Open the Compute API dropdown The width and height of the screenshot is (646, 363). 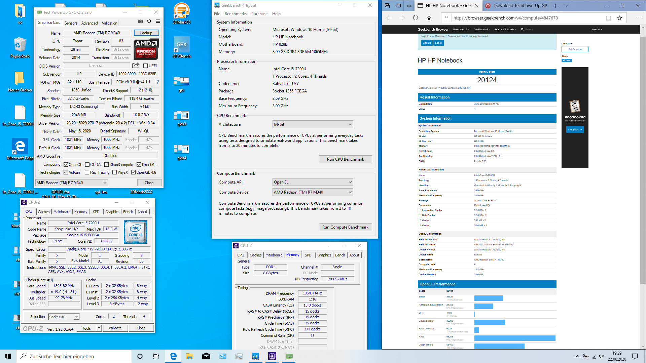tap(313, 182)
